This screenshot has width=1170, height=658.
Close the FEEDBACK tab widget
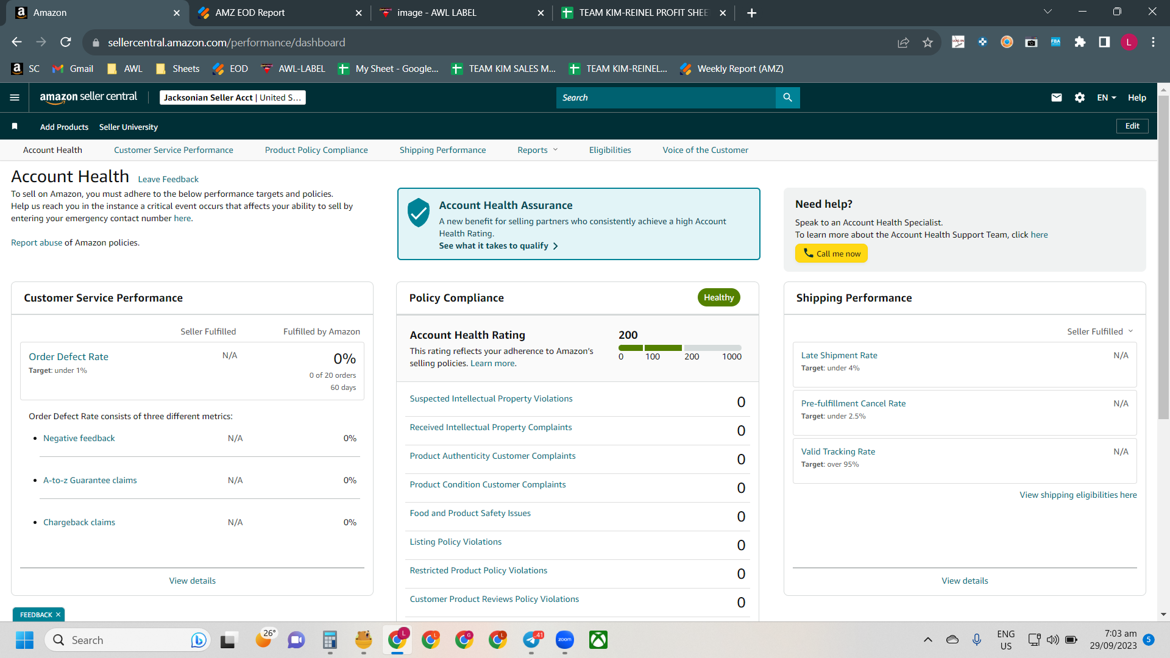point(58,615)
